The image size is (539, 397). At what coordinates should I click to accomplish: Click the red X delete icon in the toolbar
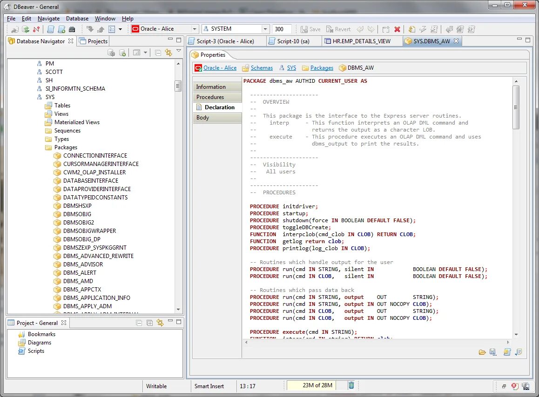coord(397,29)
